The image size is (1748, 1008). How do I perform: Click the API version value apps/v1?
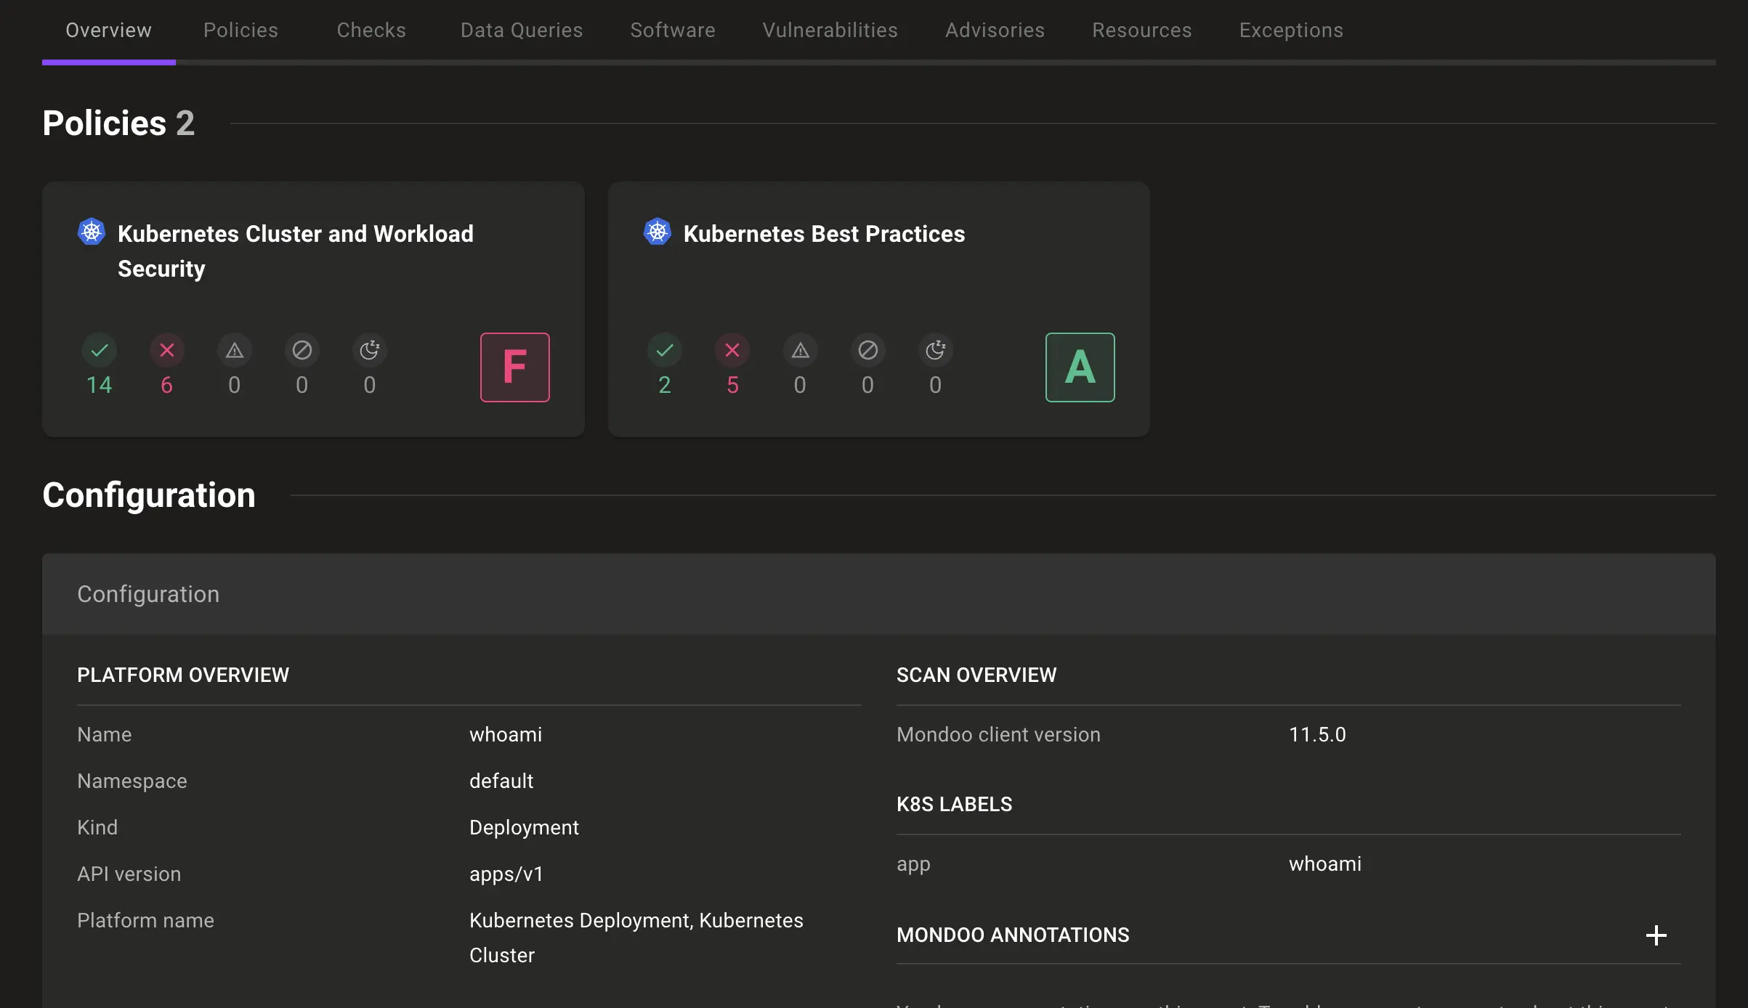point(506,874)
